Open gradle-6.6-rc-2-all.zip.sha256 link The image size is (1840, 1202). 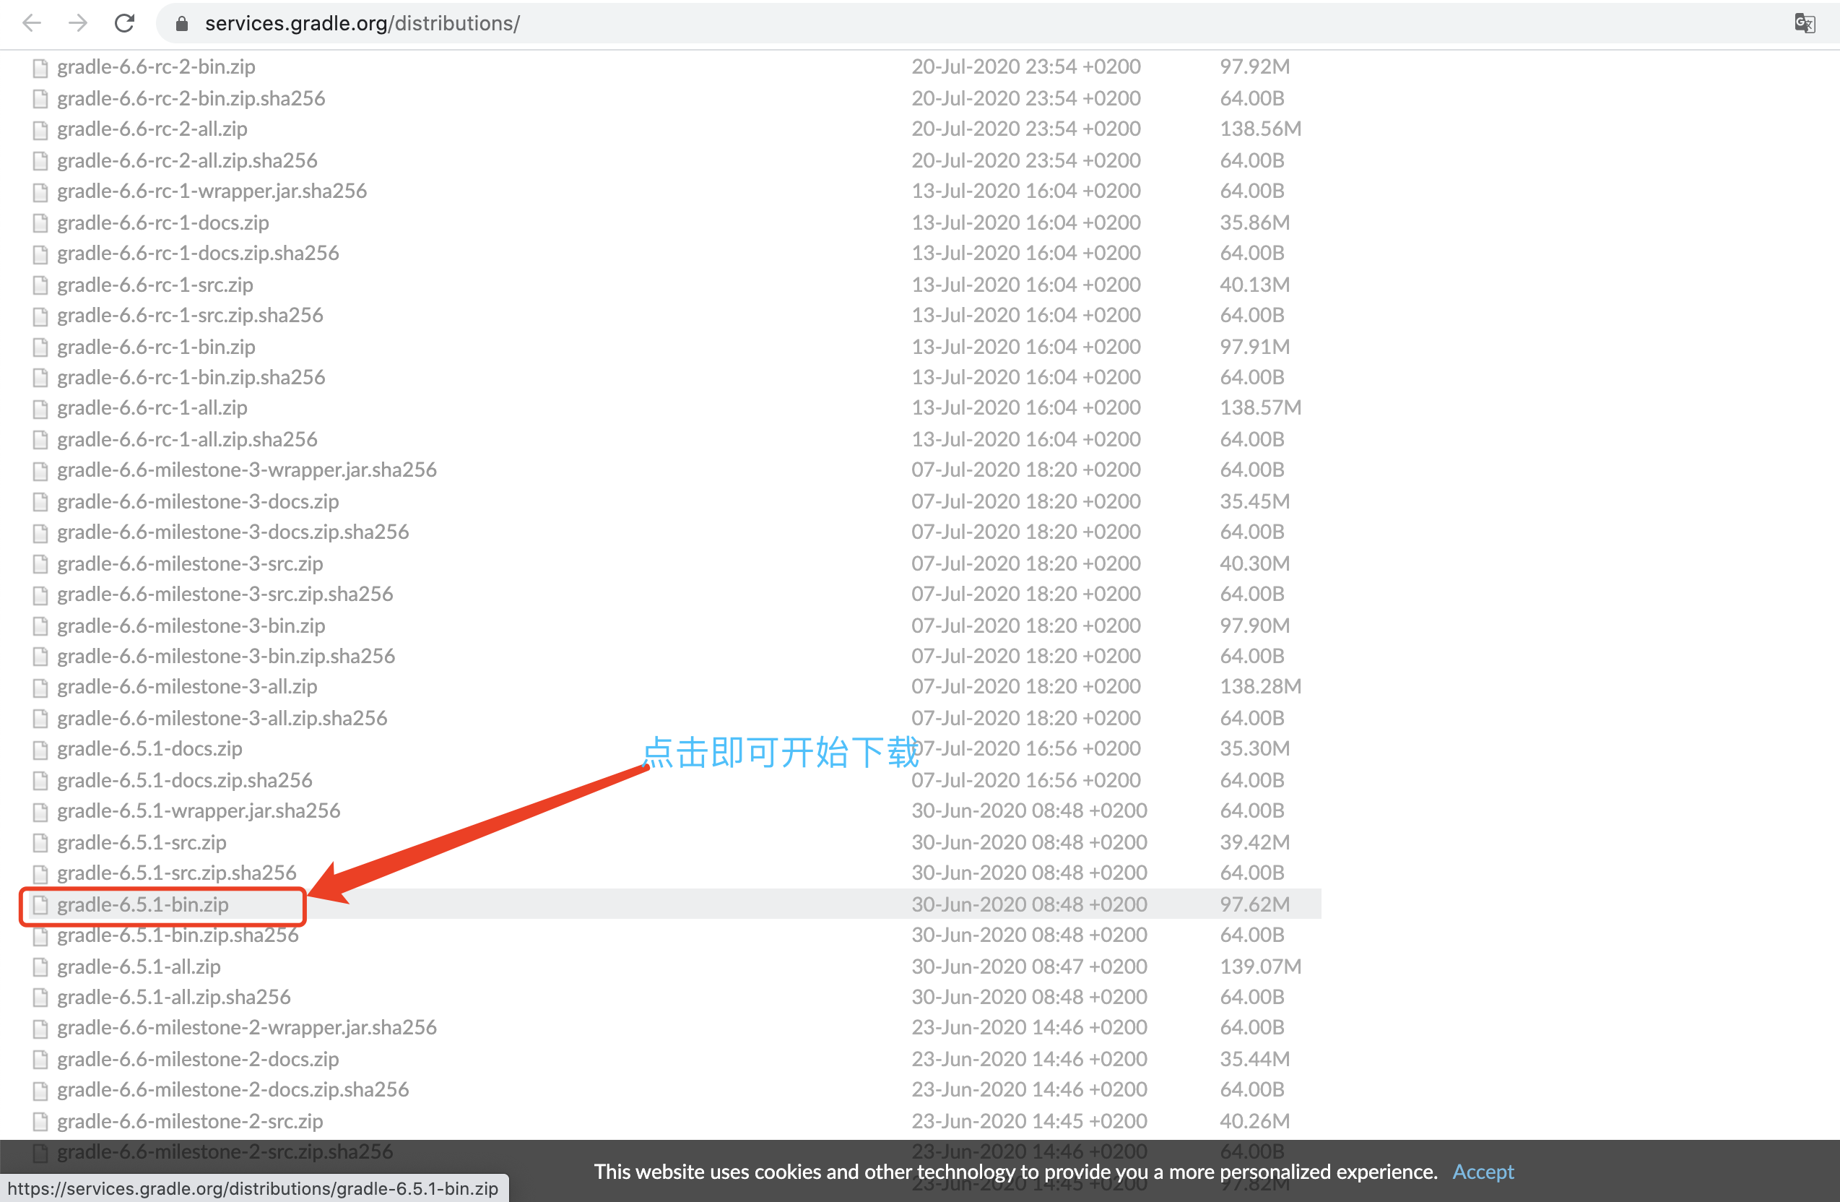(187, 160)
